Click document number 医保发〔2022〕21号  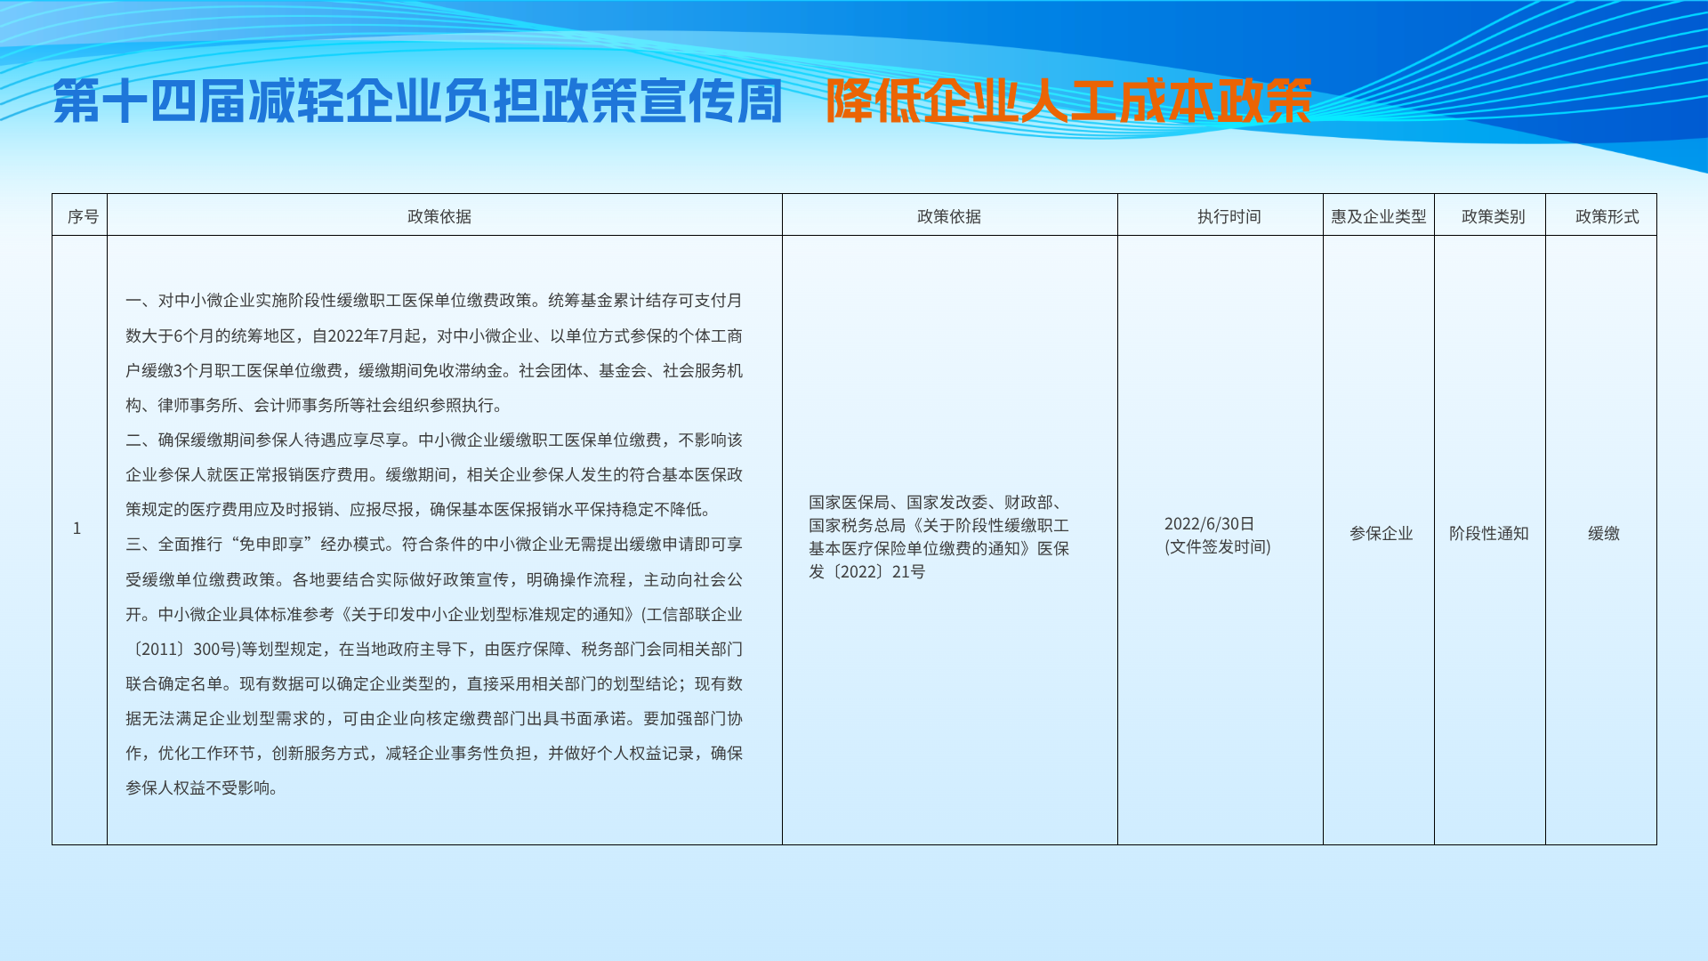click(866, 571)
